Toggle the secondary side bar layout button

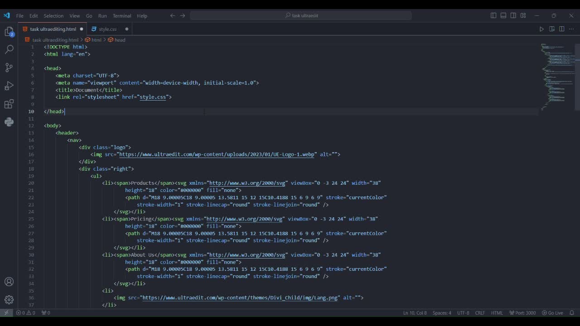click(513, 15)
